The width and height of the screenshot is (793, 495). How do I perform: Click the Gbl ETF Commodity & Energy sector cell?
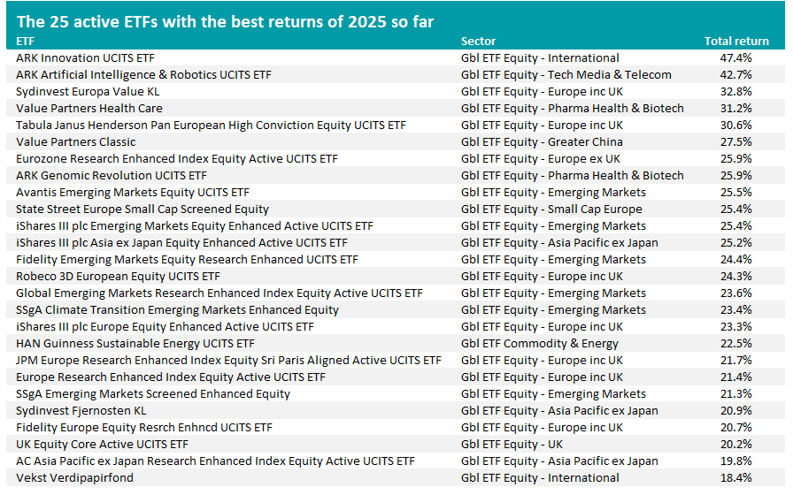click(539, 343)
